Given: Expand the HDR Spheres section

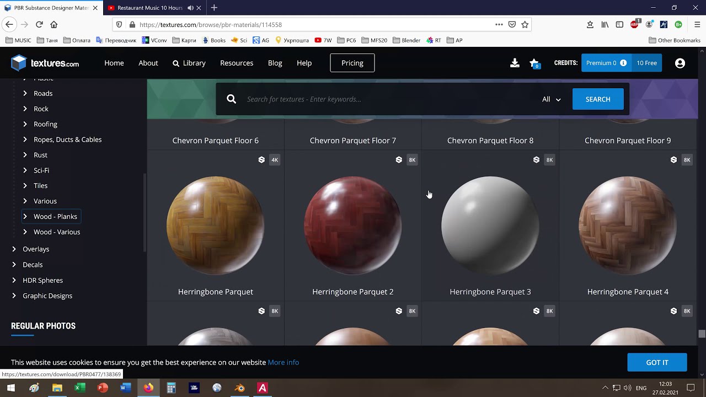Looking at the screenshot, I should (14, 280).
